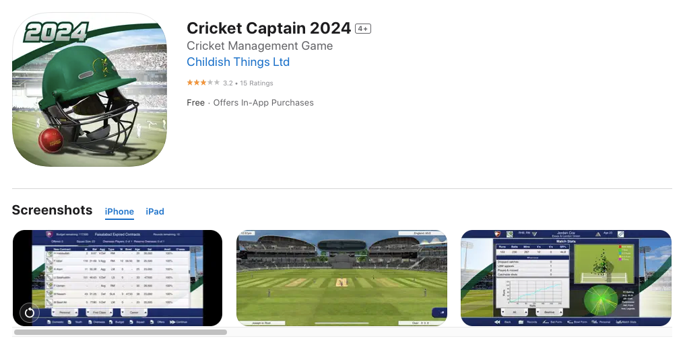Switch to the iPhone screenshots tab
Screen dimensions: 683x345
pyautogui.click(x=119, y=211)
